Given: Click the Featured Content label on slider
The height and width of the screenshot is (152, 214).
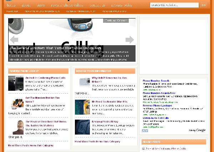Looking at the screenshot, I should coord(116,21).
